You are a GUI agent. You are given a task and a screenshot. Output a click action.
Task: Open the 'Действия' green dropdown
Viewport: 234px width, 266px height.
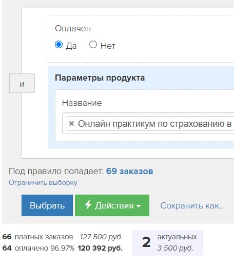click(112, 205)
